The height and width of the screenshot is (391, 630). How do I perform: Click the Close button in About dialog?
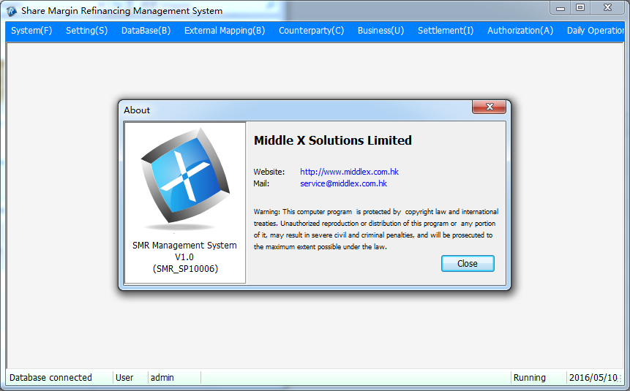[468, 264]
